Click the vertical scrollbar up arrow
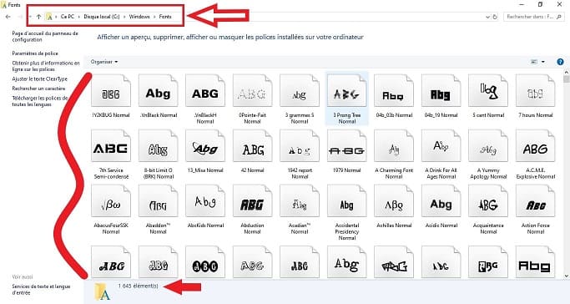Viewport: 570px width, 304px height. pyautogui.click(x=567, y=73)
